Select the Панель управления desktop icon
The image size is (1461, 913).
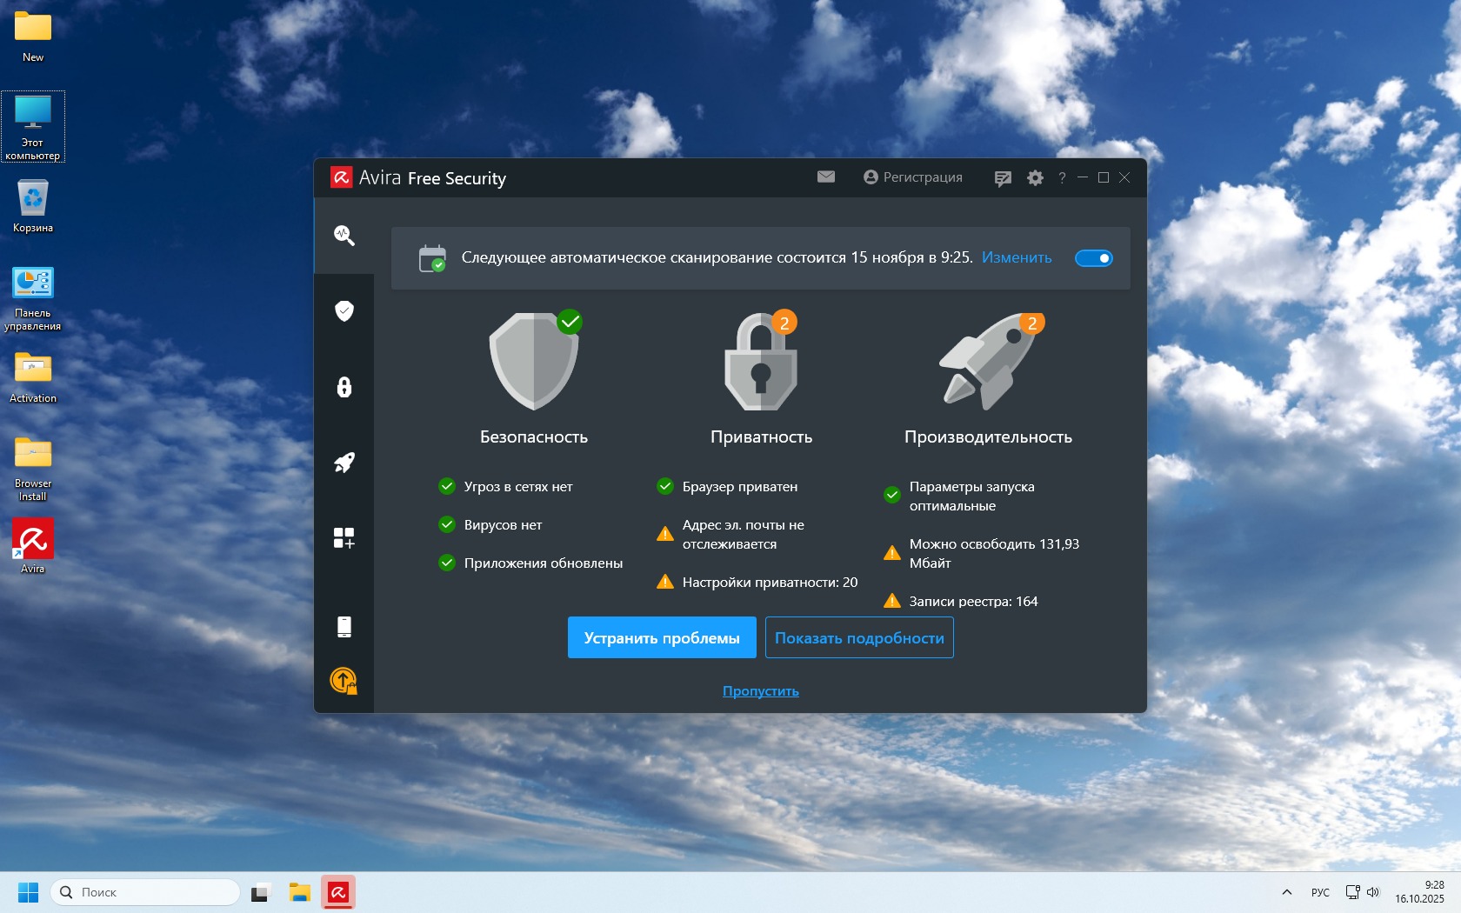click(x=33, y=299)
